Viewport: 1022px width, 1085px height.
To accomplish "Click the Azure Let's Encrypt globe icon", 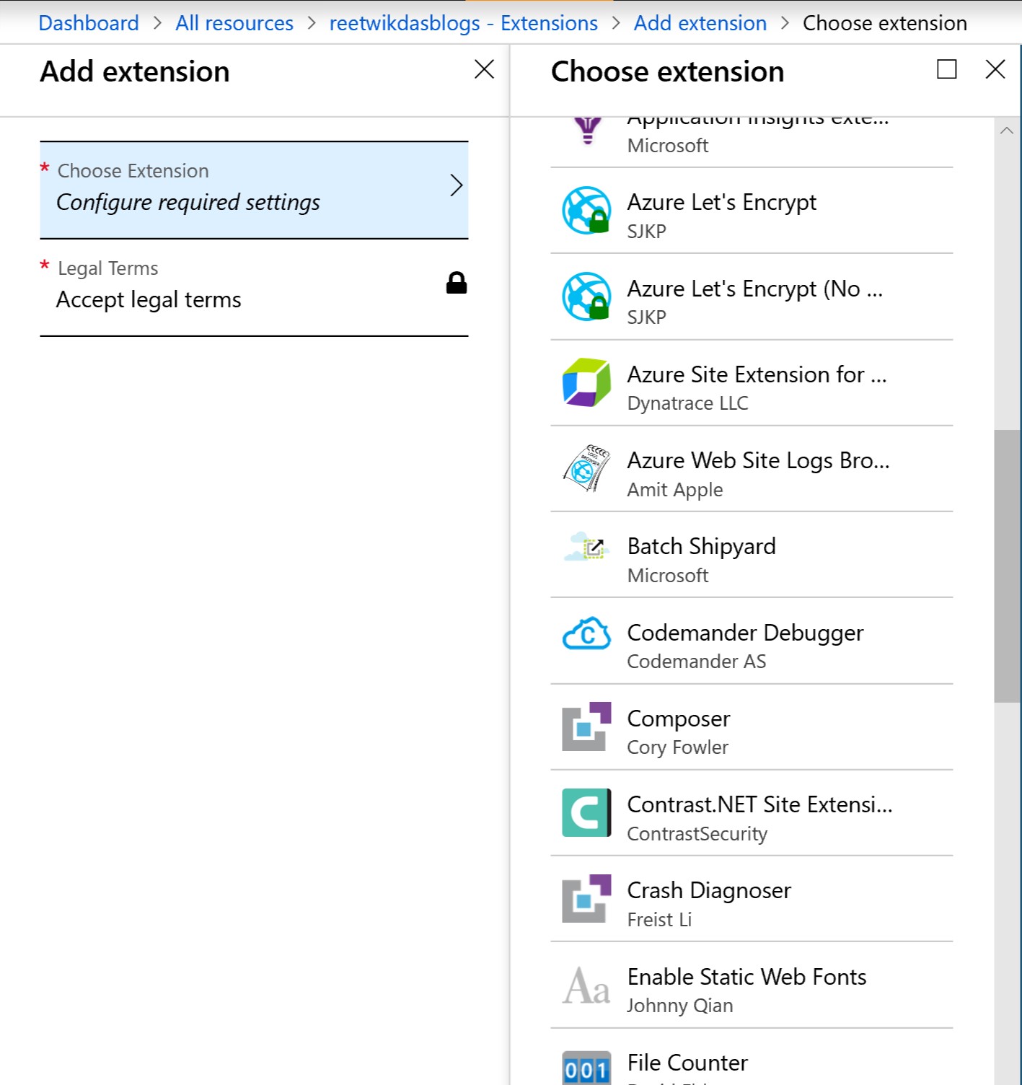I will [x=586, y=211].
